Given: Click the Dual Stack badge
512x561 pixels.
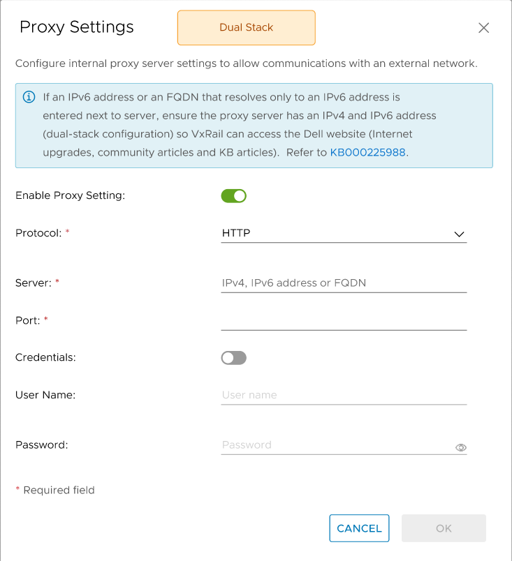Looking at the screenshot, I should pyautogui.click(x=246, y=28).
